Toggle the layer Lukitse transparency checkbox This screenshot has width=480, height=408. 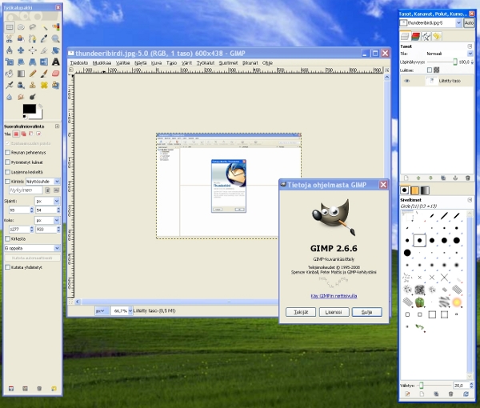coord(430,70)
